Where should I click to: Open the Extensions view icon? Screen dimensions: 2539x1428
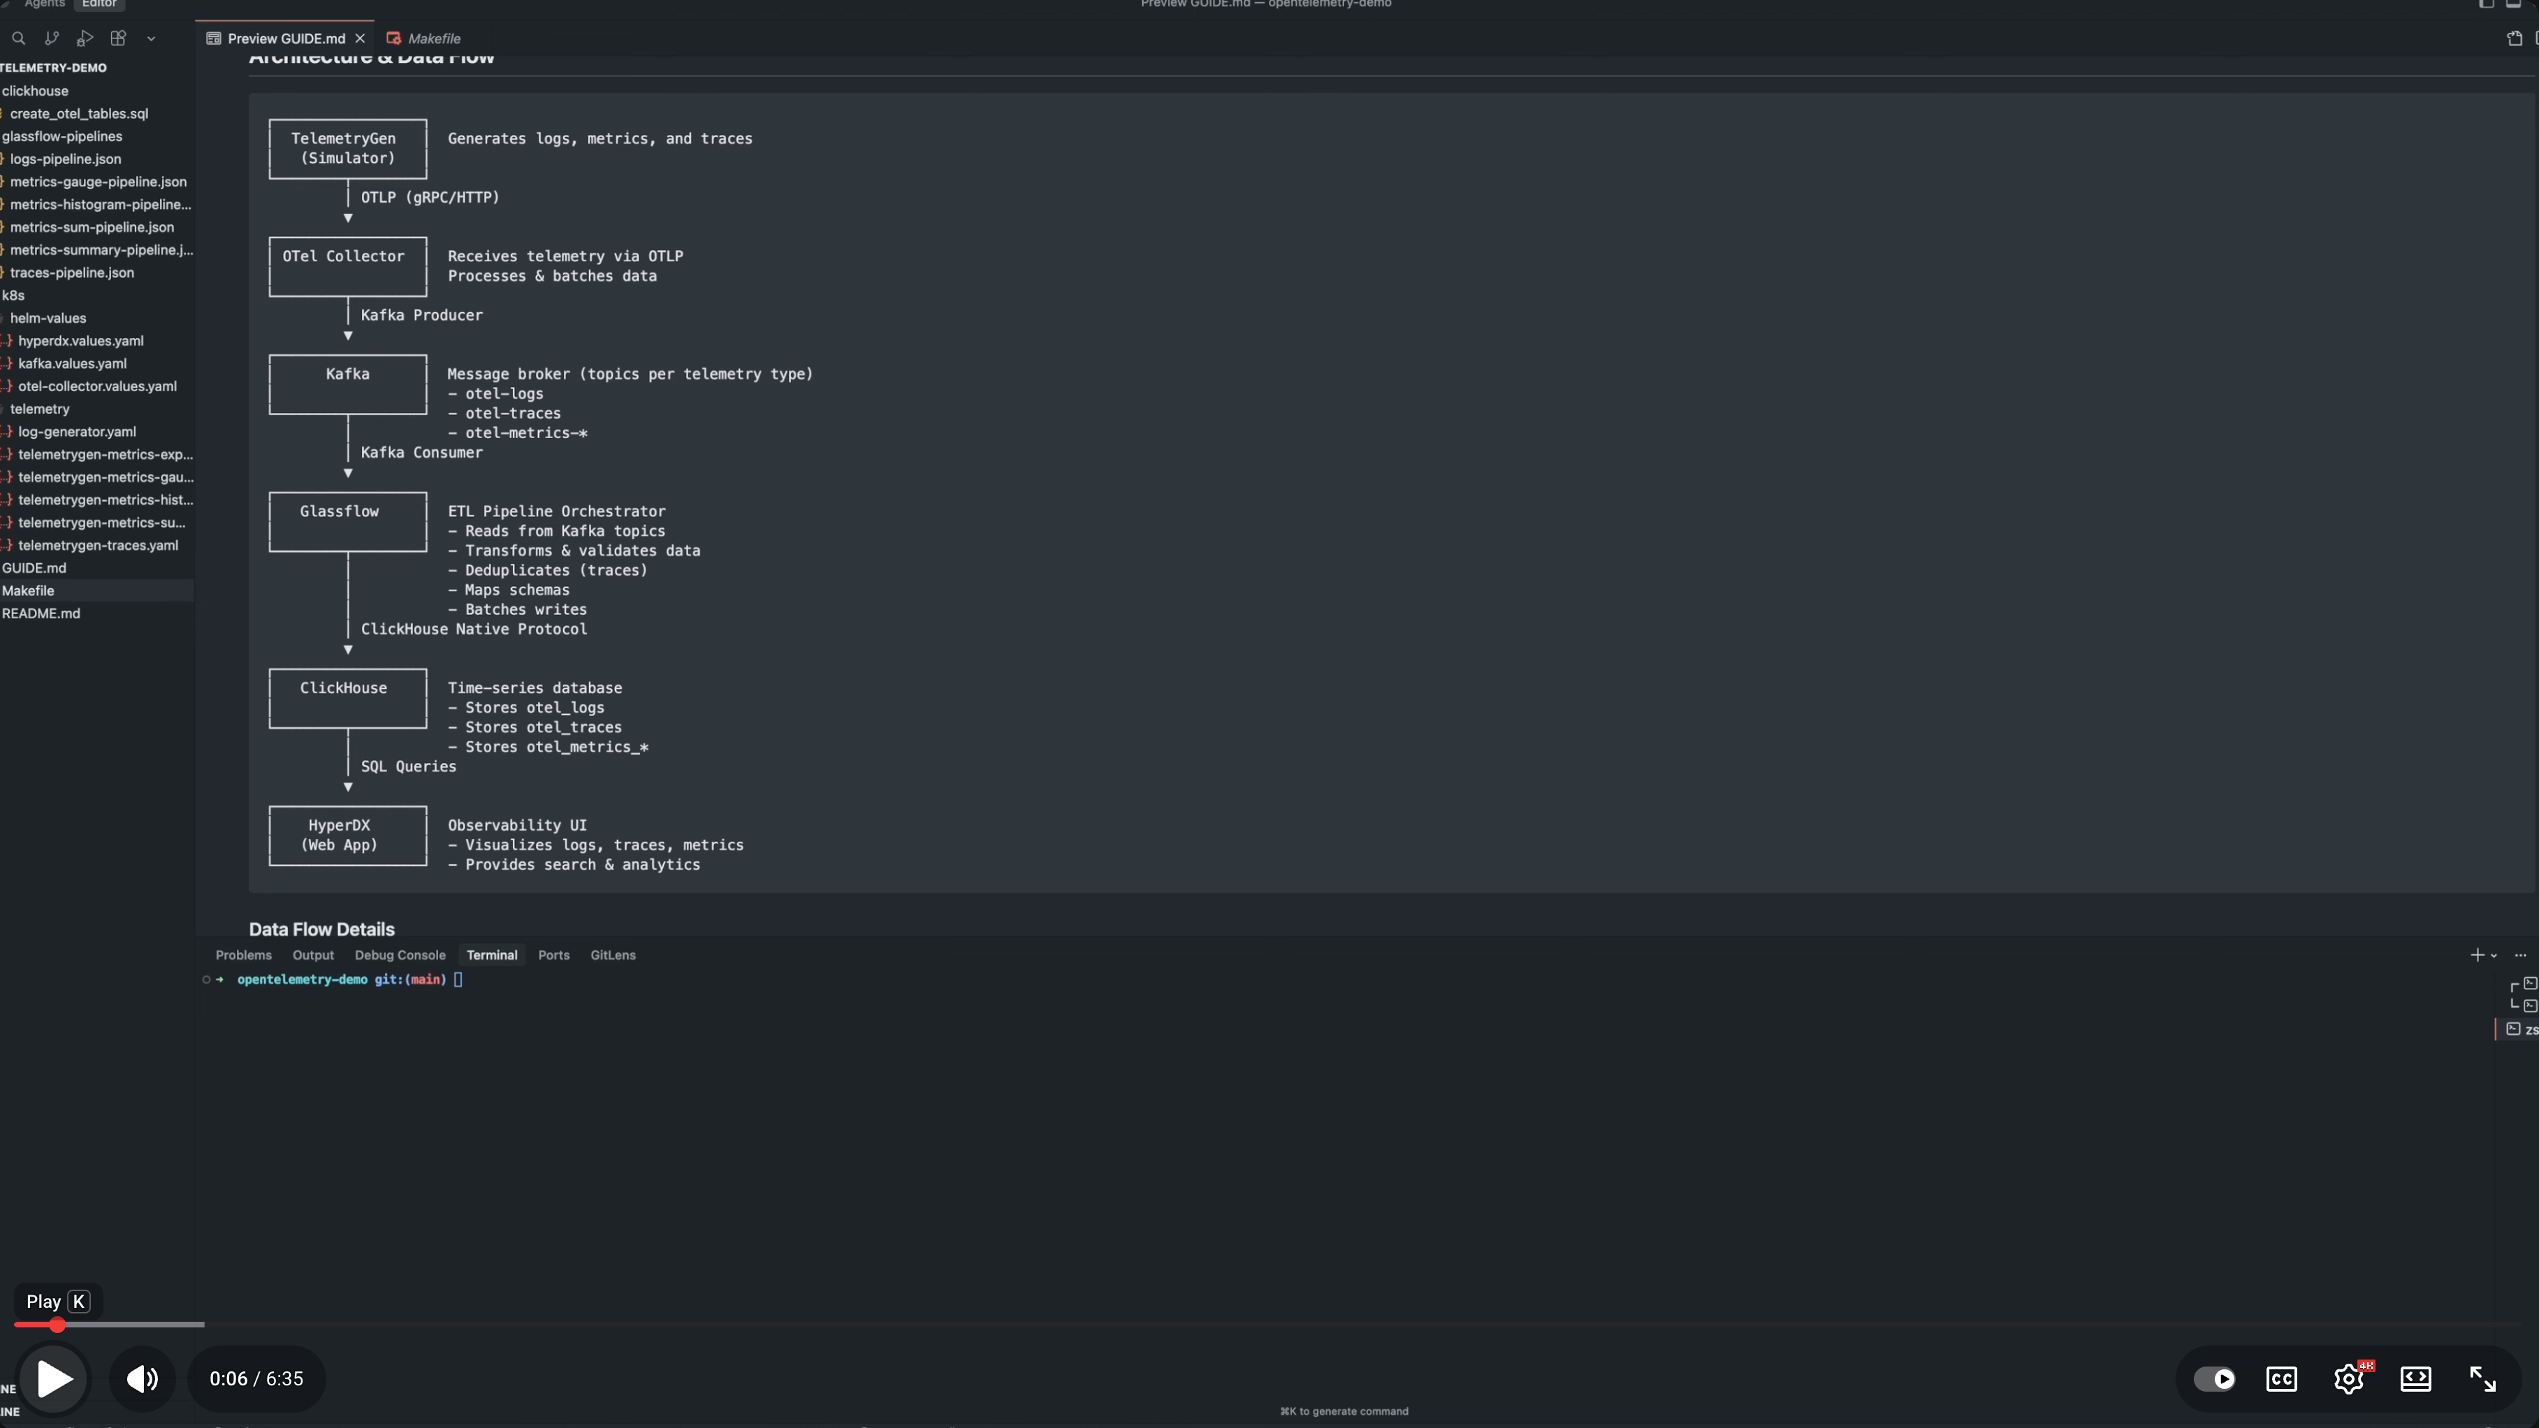coord(118,38)
